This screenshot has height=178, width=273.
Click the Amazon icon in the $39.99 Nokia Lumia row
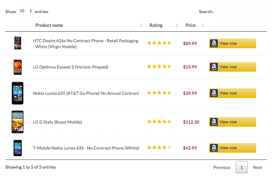(214, 93)
